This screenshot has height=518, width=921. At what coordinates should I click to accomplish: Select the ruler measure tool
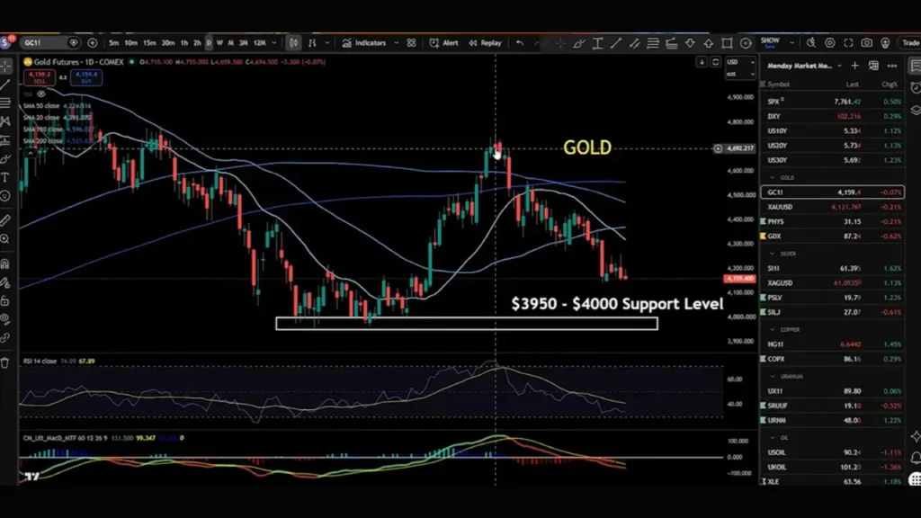click(x=5, y=220)
